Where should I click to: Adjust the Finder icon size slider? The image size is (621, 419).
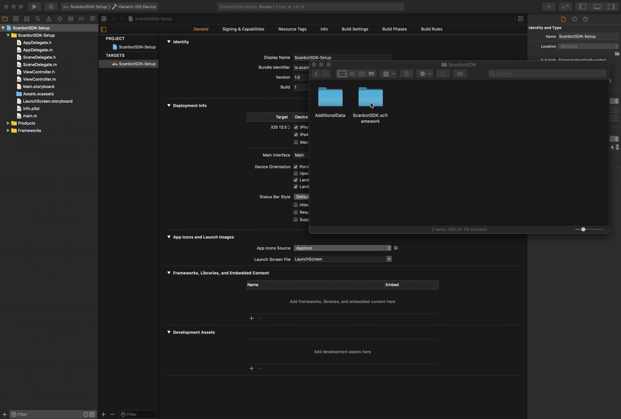tap(583, 229)
